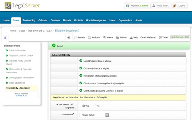This screenshot has width=192, height=120.
Task: Click checkmark beside Immigration Status is Not Applicable
Action: tap(81, 76)
